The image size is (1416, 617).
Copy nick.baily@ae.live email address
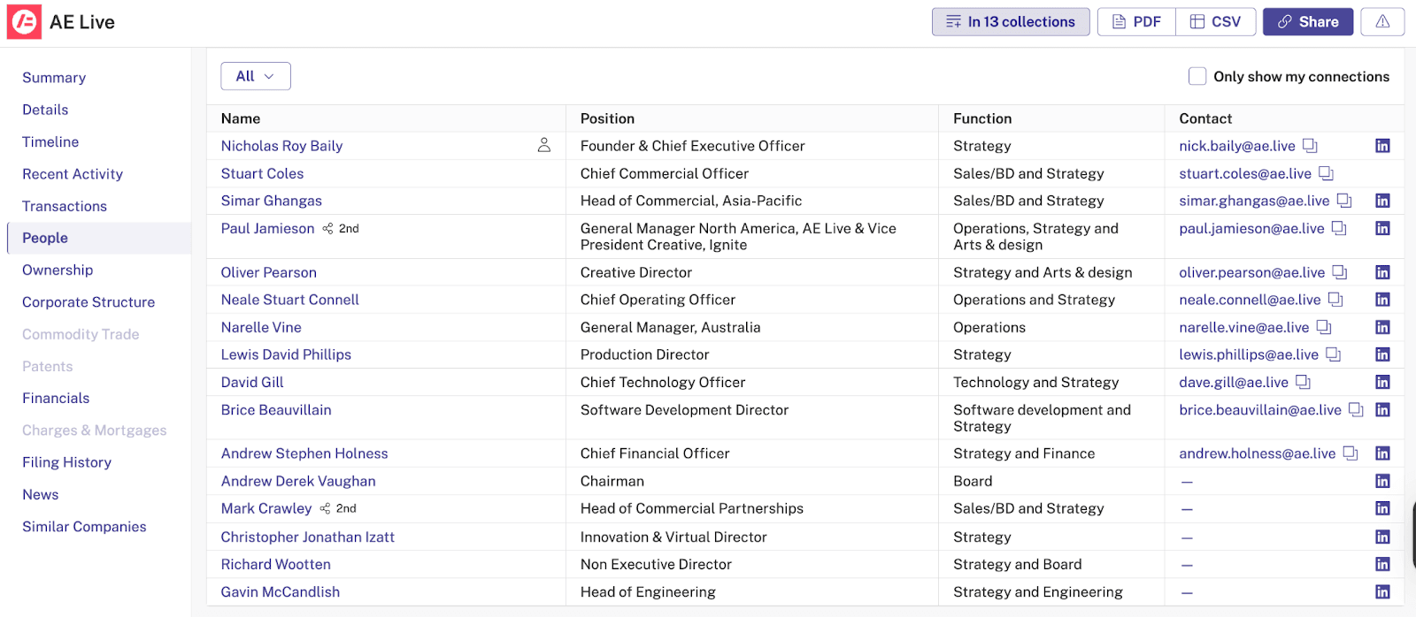tap(1310, 146)
